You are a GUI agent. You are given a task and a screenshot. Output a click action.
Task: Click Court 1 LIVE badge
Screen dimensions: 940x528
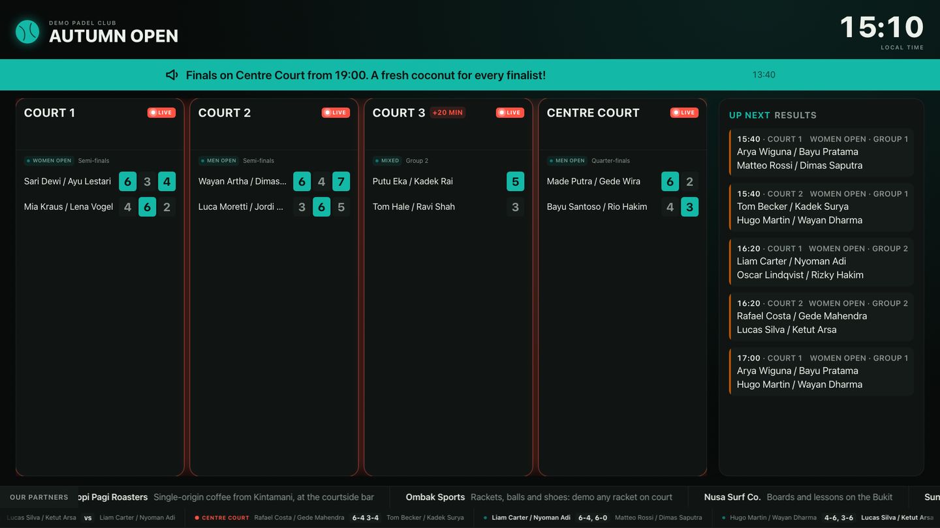[x=161, y=113]
